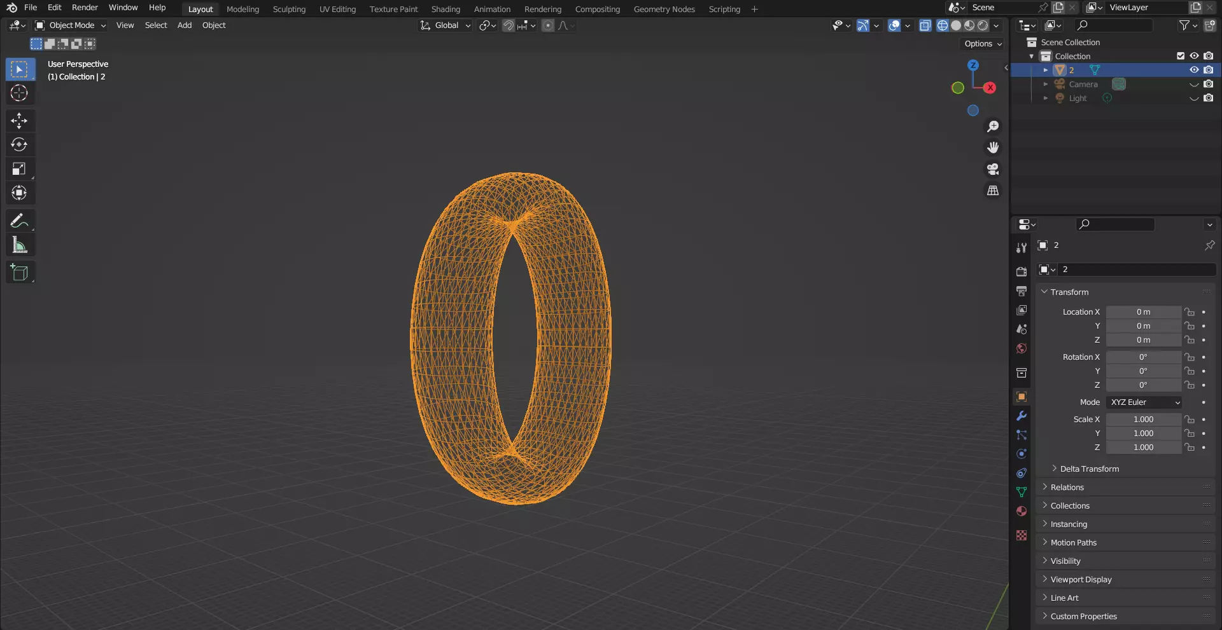Open the Object Mode dropdown
Viewport: 1222px width, 630px height.
tap(70, 25)
